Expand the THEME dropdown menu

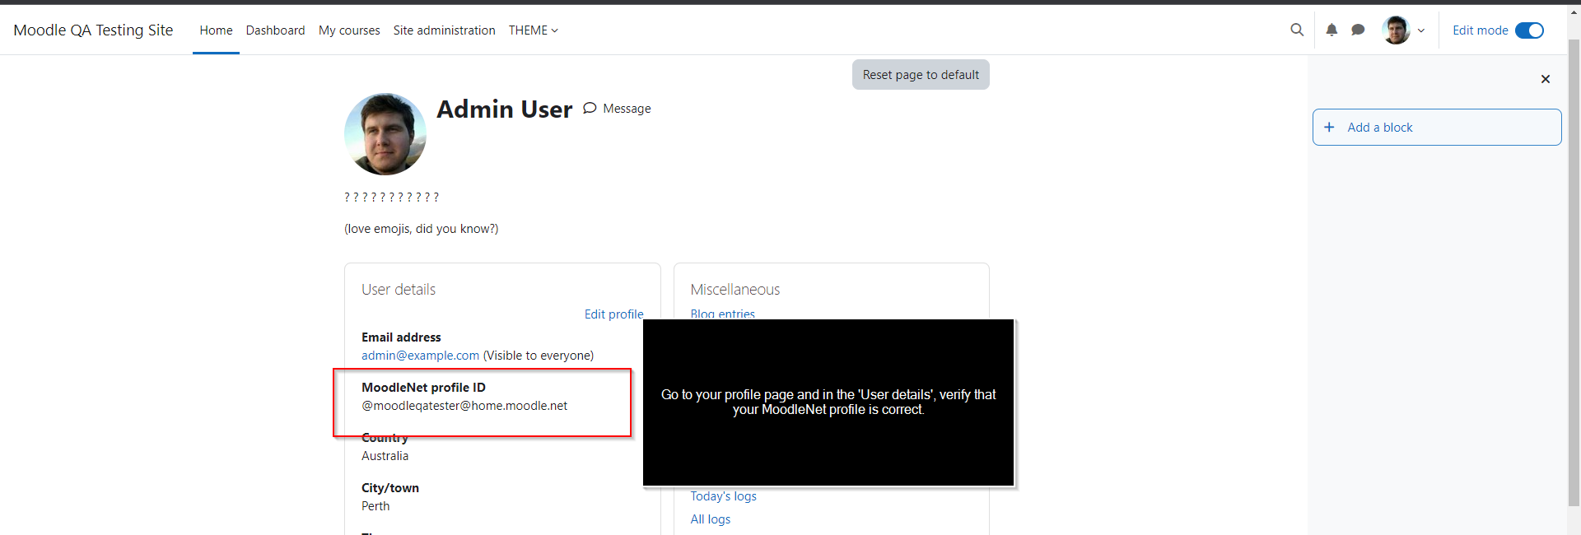tap(533, 30)
